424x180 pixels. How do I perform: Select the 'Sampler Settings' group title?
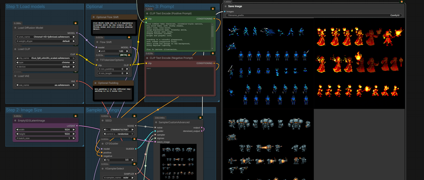103,110
